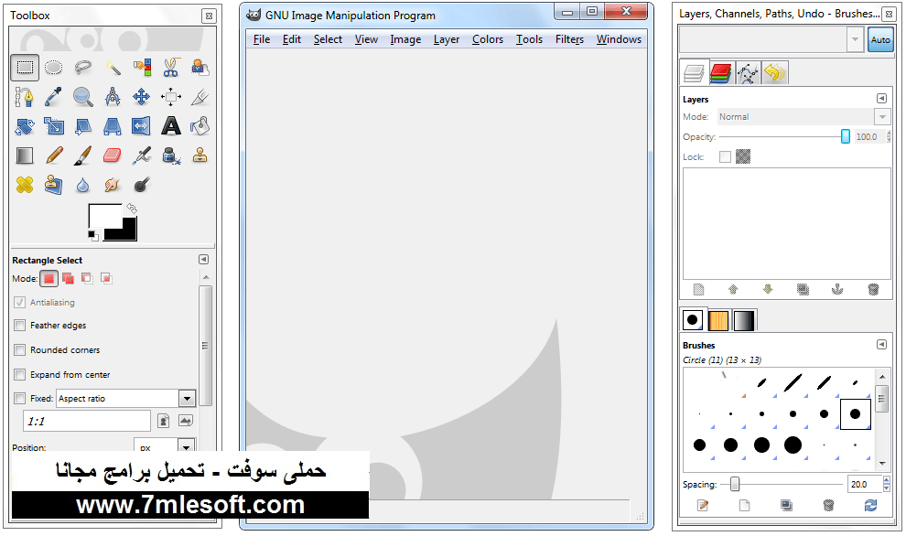Open the Layers panel configuration menu arrow

[x=881, y=99]
